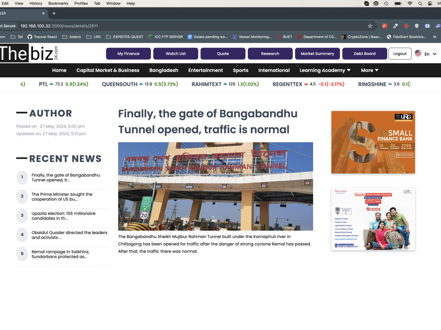Open Upazila election news item
This screenshot has height=330, width=441.
pos(64,216)
